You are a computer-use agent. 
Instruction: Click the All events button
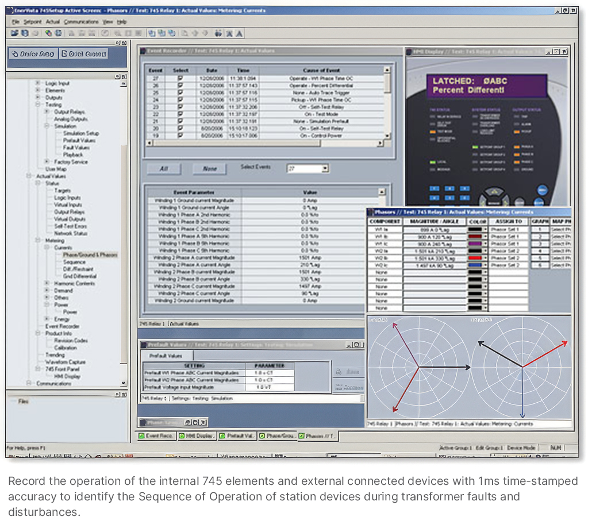click(163, 169)
